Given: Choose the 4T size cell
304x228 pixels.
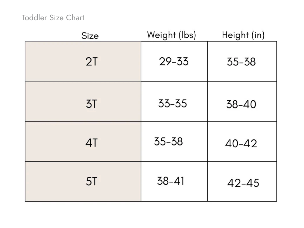Looking at the screenshot, I should click(x=91, y=143).
